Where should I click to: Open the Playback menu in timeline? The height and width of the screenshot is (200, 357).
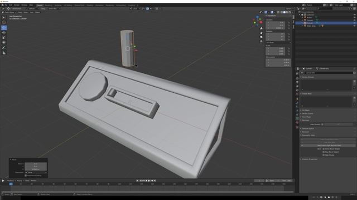(11, 181)
